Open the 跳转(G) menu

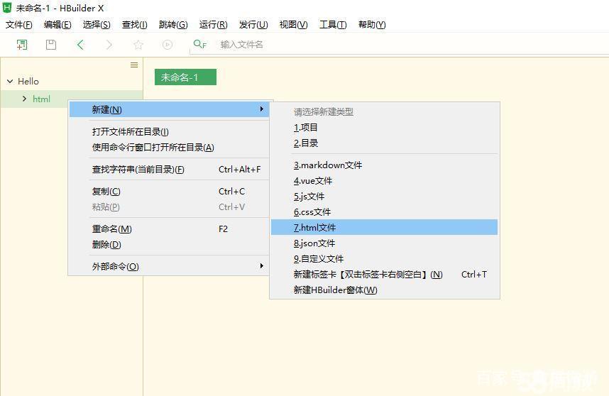click(x=173, y=24)
